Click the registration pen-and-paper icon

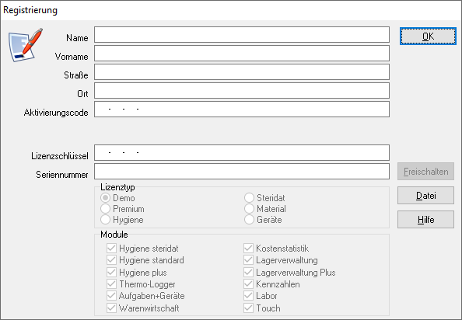[x=26, y=45]
